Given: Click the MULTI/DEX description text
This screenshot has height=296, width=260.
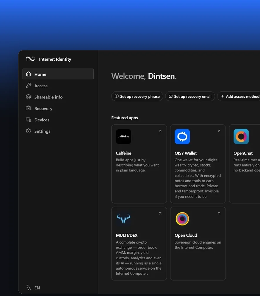Looking at the screenshot, I should click(x=138, y=258).
